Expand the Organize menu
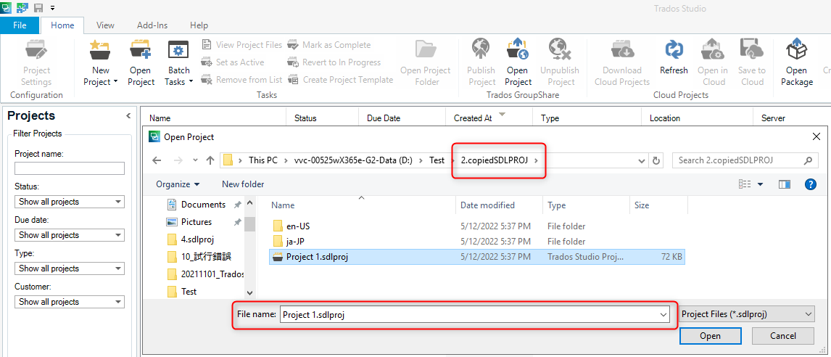831x357 pixels. (x=178, y=184)
